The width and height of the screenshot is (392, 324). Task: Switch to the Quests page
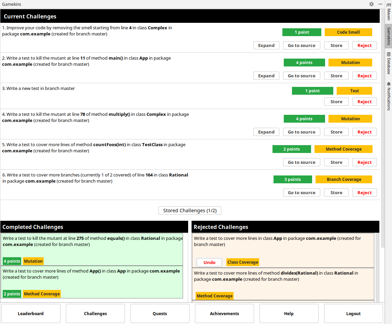tap(160, 313)
